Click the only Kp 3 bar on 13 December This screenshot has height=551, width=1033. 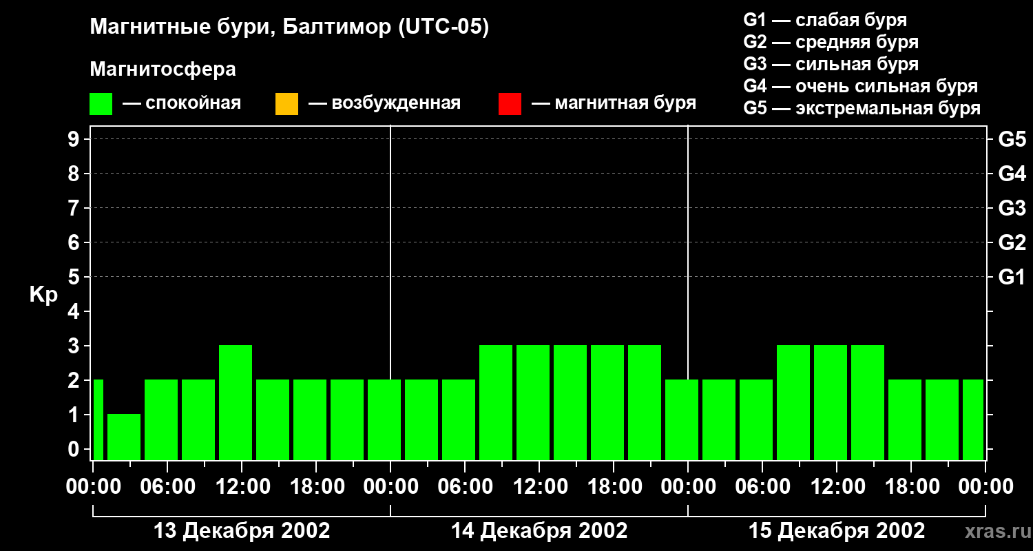pyautogui.click(x=236, y=402)
